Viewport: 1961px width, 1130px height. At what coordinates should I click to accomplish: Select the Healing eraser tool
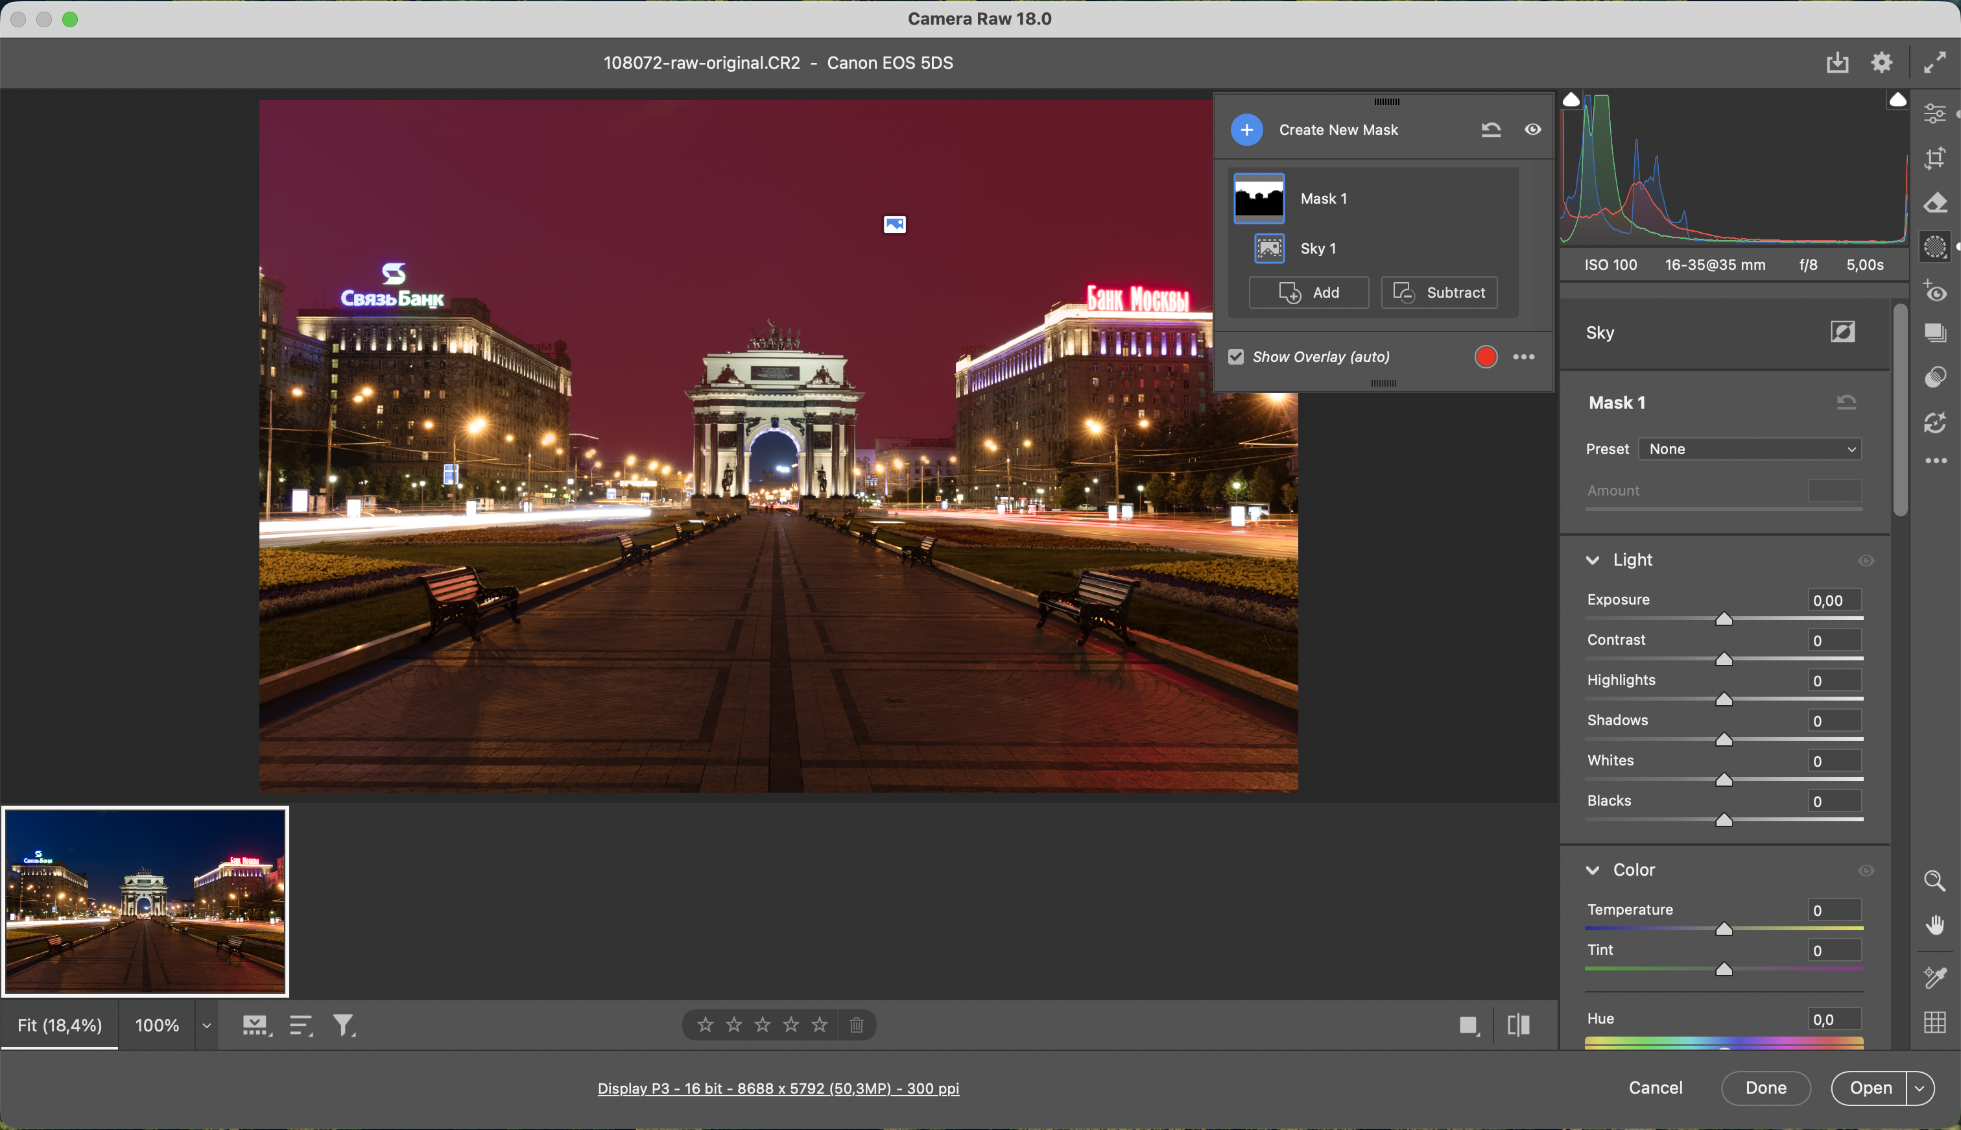[1934, 203]
